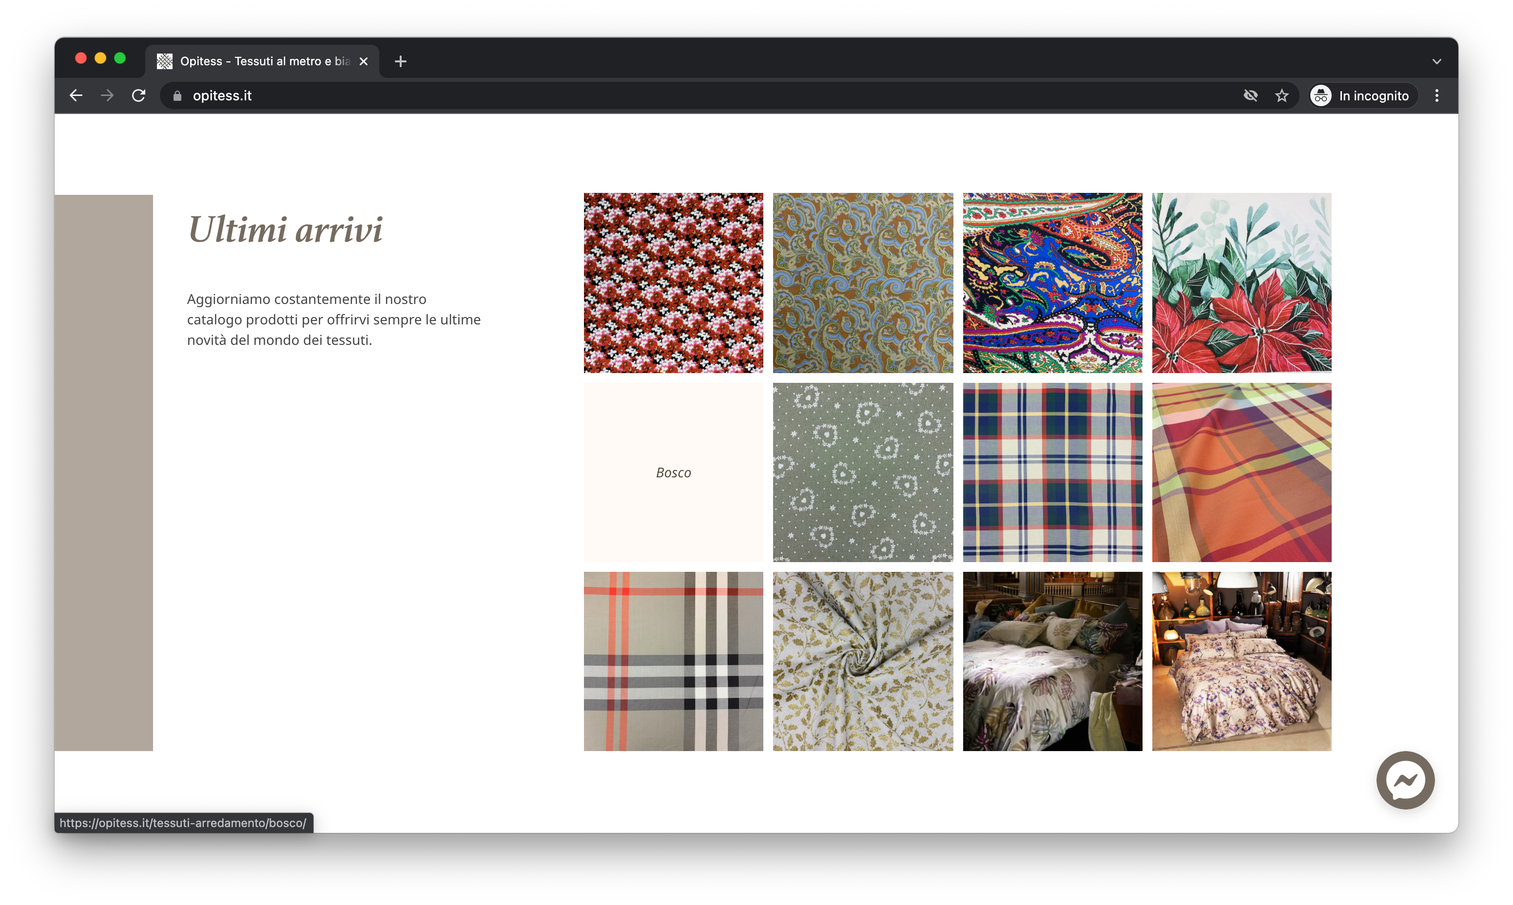
Task: Bookmark this page with the star
Action: point(1281,96)
